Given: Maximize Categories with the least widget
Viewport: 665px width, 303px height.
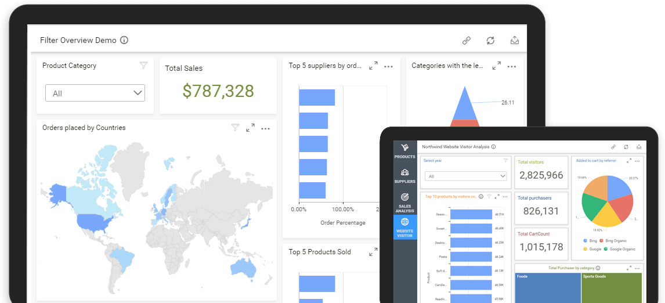Looking at the screenshot, I should [496, 66].
